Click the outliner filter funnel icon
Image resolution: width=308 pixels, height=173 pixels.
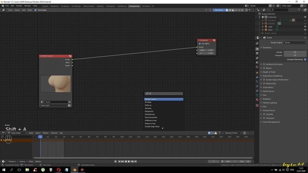pyautogui.click(x=299, y=10)
